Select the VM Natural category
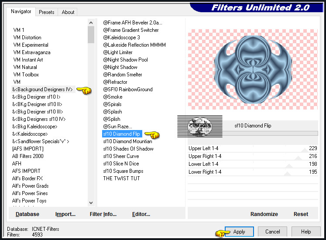 click(25, 67)
